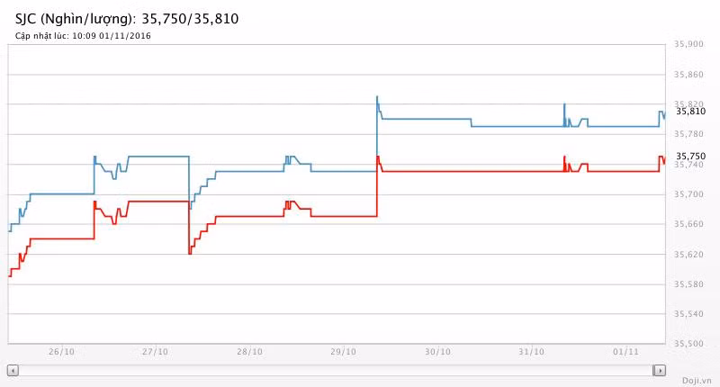Click the 35,750 buy price label
Screen dimensions: 720x387
coord(690,156)
